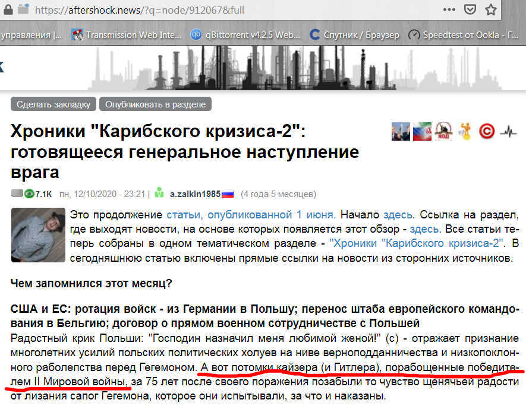Click the Сделать закладку button
The height and width of the screenshot is (406, 526).
click(53, 104)
